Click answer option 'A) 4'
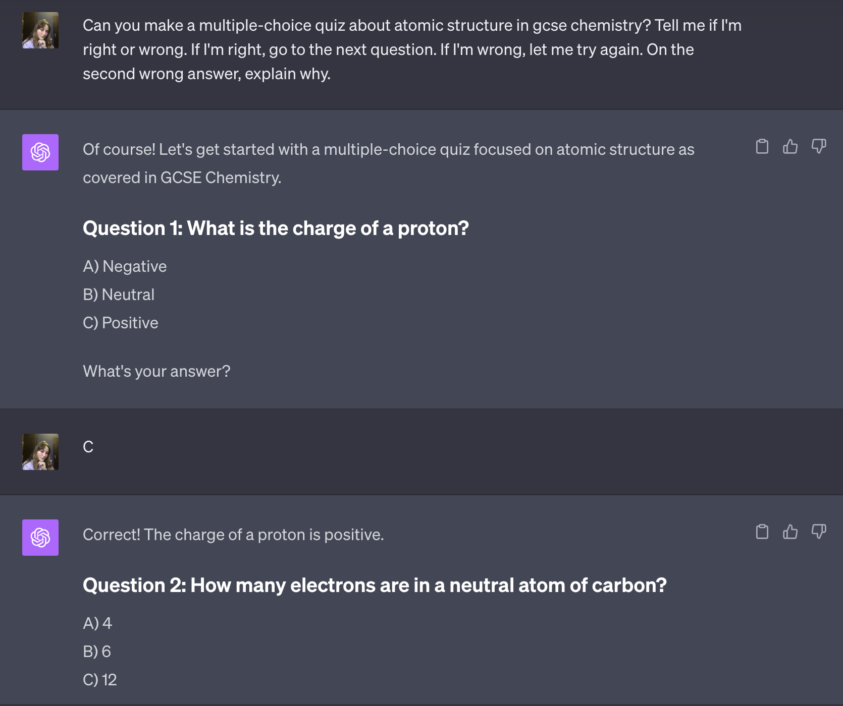This screenshot has height=706, width=843. (x=97, y=623)
